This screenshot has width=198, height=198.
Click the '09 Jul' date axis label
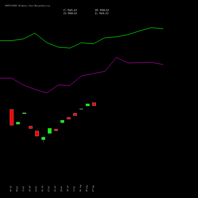(x=17, y=189)
